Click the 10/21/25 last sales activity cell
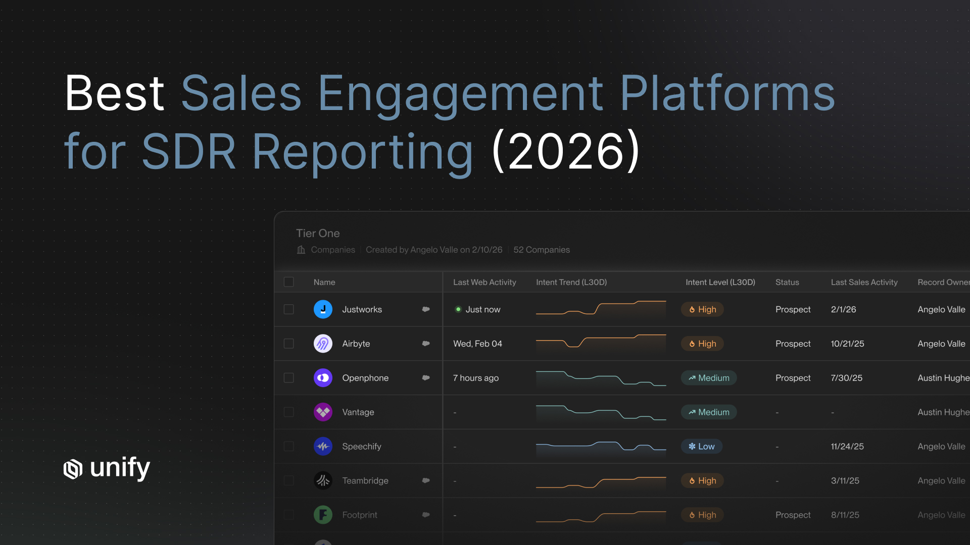This screenshot has width=970, height=545. [848, 344]
